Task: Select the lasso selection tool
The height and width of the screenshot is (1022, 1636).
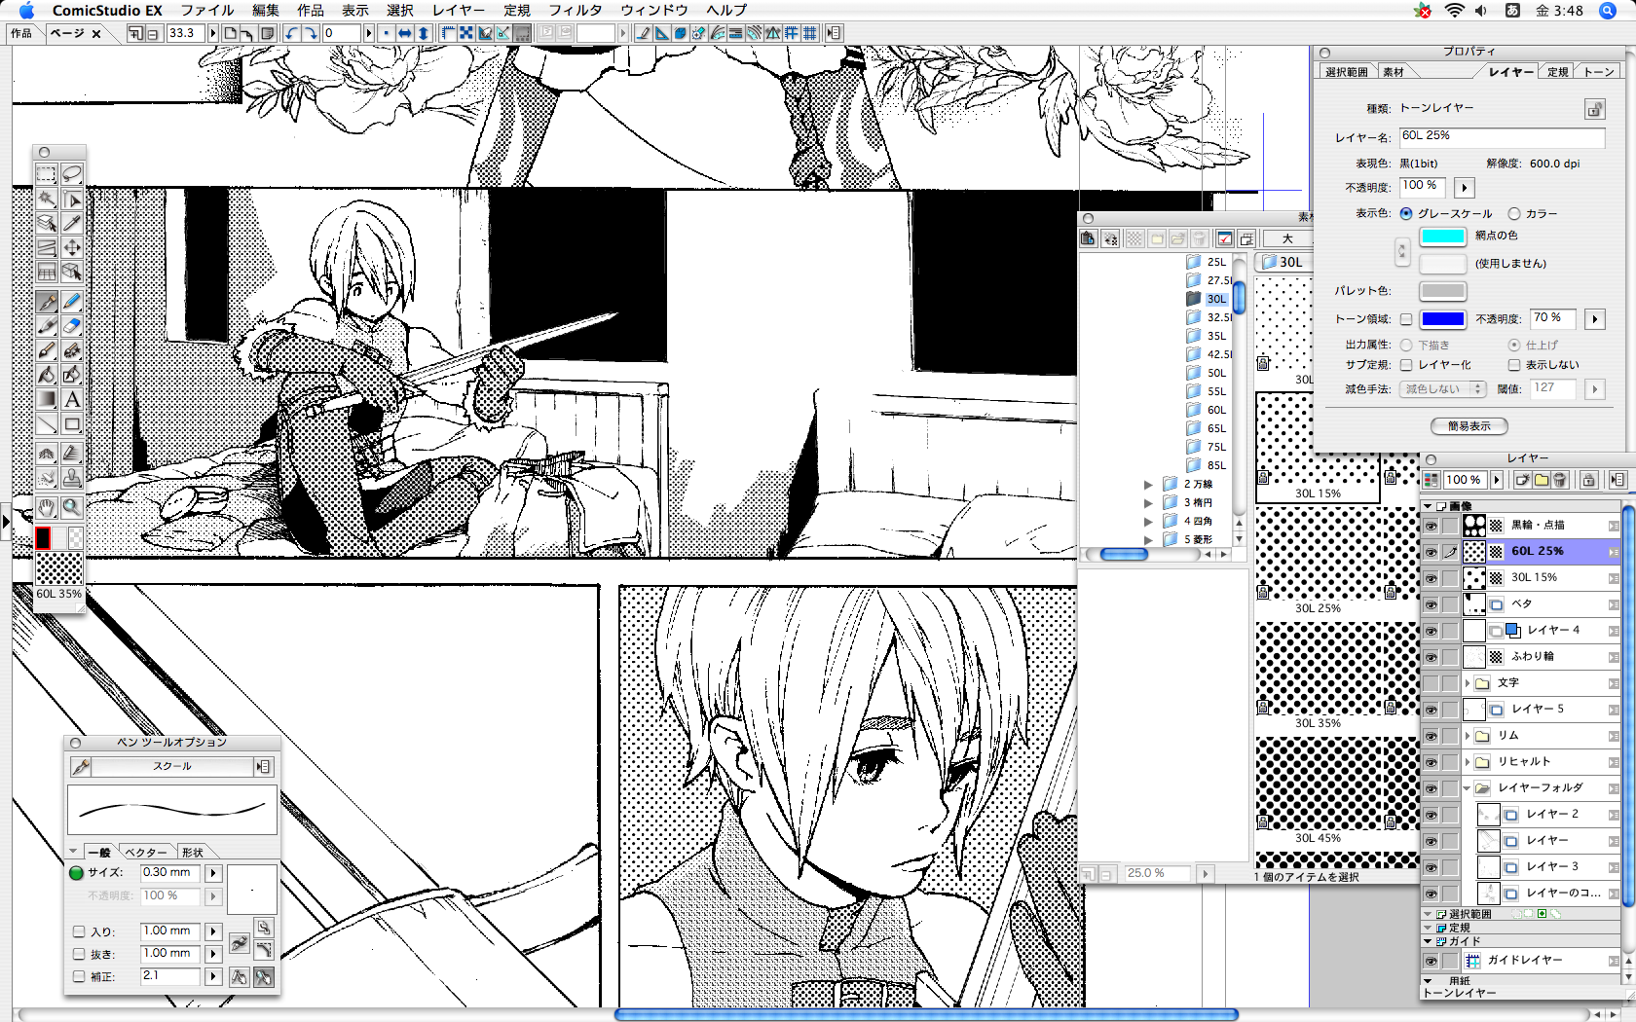Action: 72,174
